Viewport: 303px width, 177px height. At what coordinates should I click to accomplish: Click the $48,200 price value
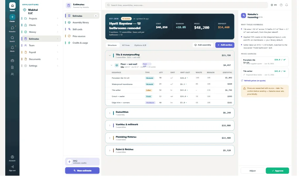tap(202, 28)
